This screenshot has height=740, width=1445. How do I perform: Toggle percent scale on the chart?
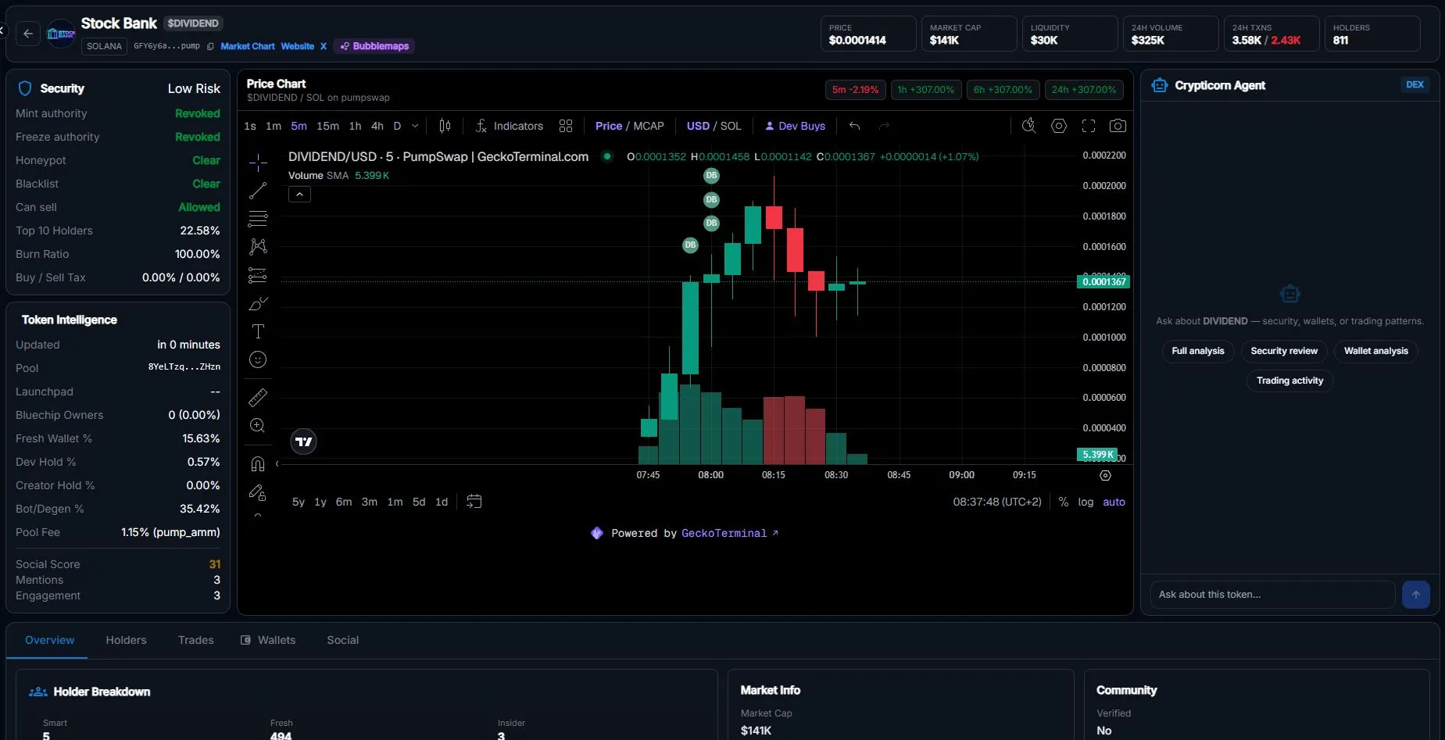click(1064, 502)
